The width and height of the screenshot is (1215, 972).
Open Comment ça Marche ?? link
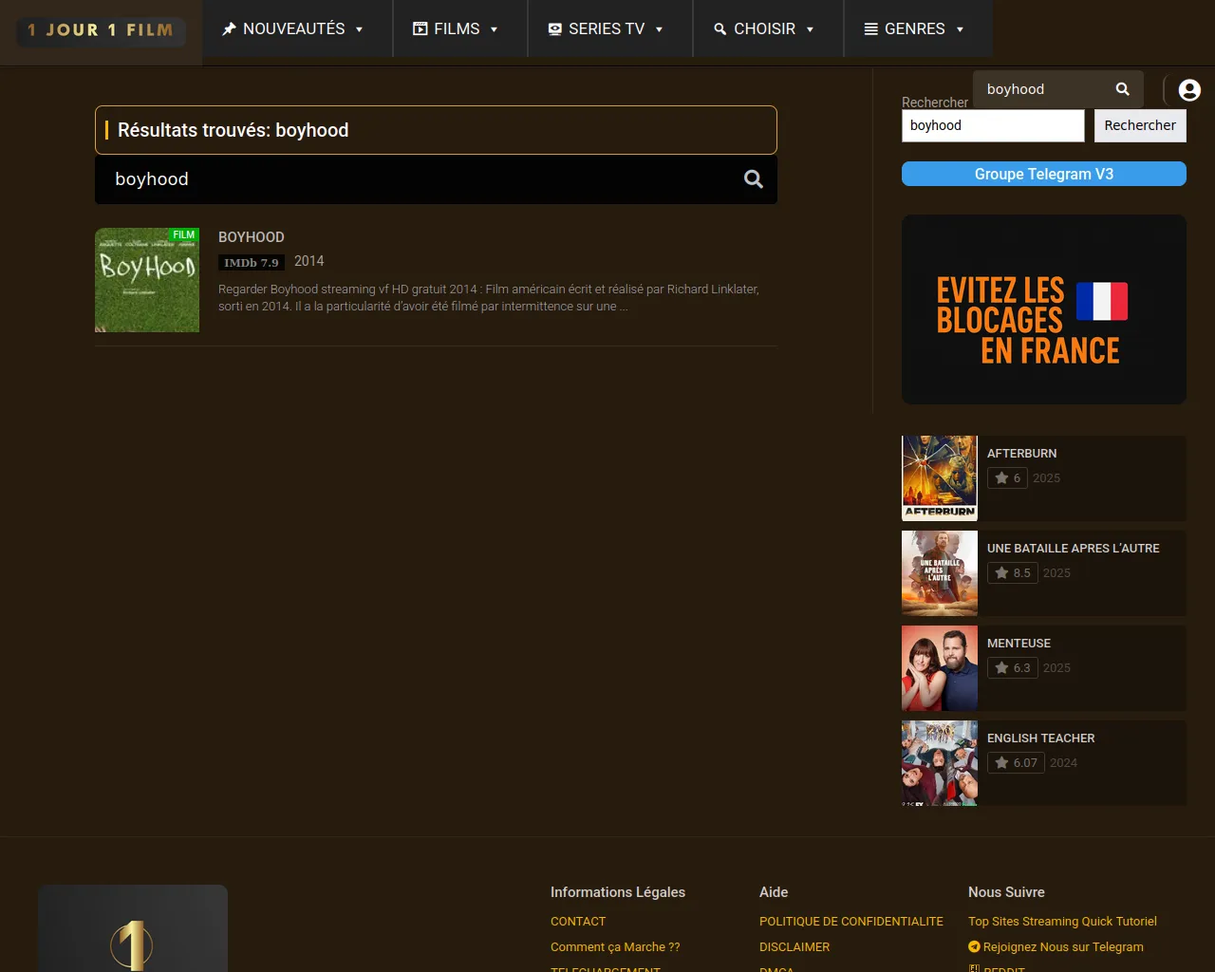coord(615,947)
